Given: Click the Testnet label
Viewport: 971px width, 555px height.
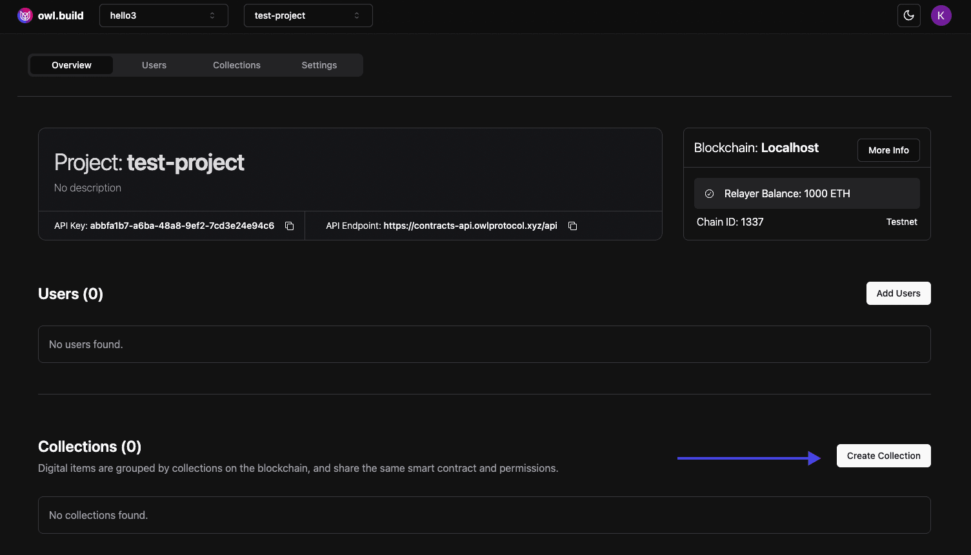Looking at the screenshot, I should click(901, 222).
